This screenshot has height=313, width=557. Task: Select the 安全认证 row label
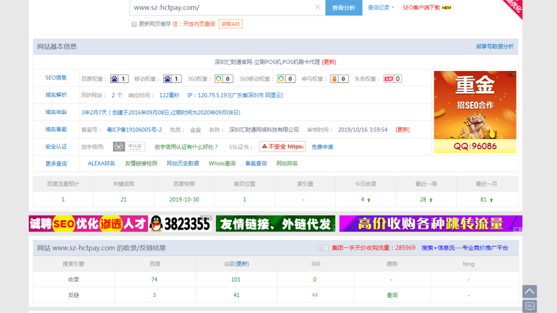click(x=56, y=146)
